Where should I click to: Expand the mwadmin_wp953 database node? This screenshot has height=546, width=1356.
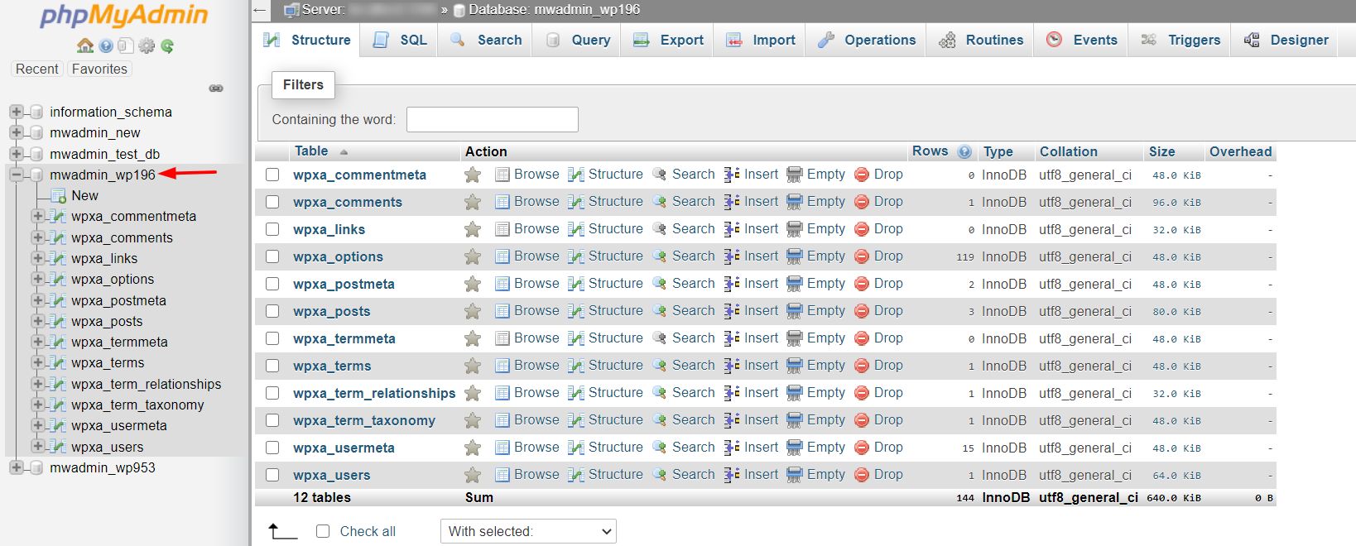coord(16,467)
